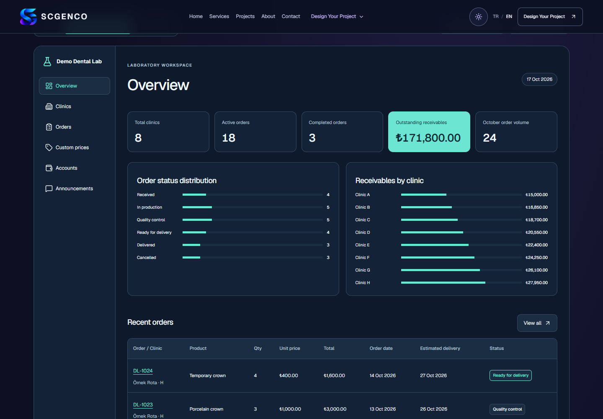Switch language to TR
The image size is (603, 419).
click(496, 17)
